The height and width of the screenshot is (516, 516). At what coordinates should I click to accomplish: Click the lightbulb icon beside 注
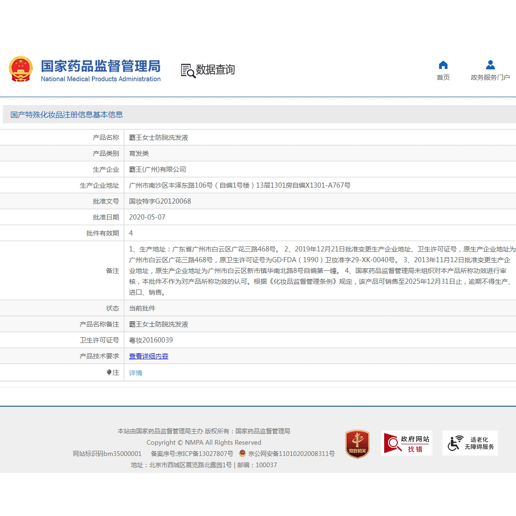click(x=108, y=372)
